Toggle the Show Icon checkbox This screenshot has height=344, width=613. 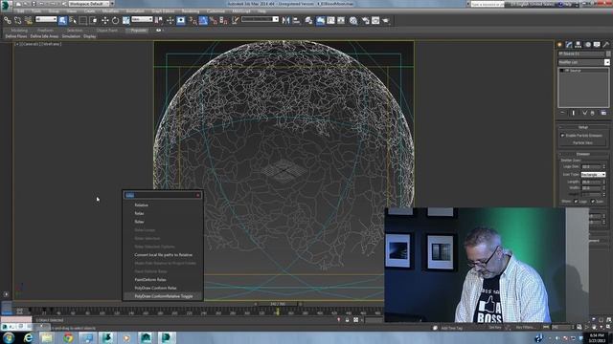point(593,202)
